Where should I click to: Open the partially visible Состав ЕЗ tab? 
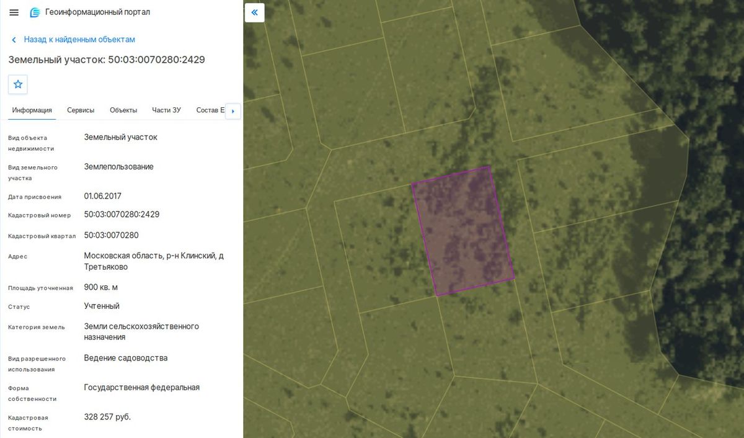210,110
